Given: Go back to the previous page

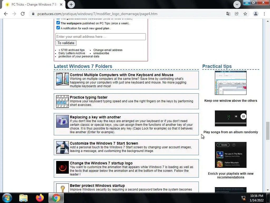Looking at the screenshot, I should [x=6, y=14].
